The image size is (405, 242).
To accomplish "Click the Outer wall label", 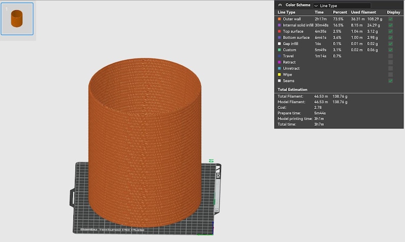I will click(x=292, y=19).
